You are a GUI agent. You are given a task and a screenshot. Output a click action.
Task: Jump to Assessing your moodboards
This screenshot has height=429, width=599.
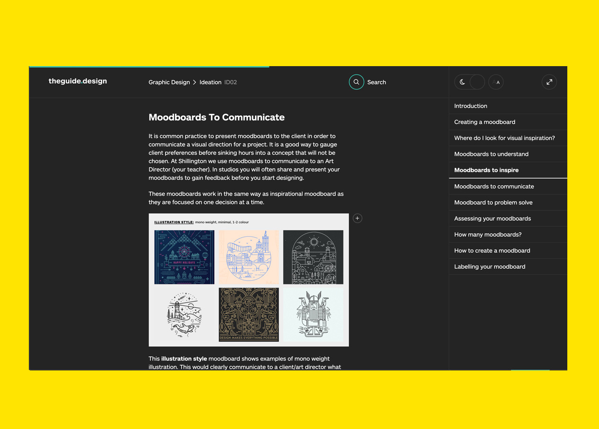[492, 218]
